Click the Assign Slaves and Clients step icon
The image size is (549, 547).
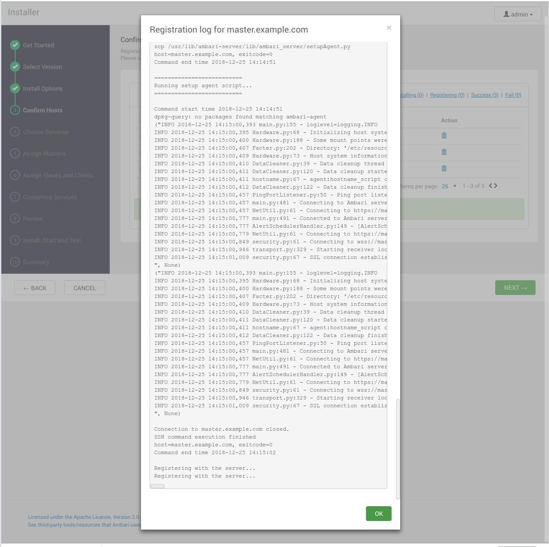pos(15,175)
